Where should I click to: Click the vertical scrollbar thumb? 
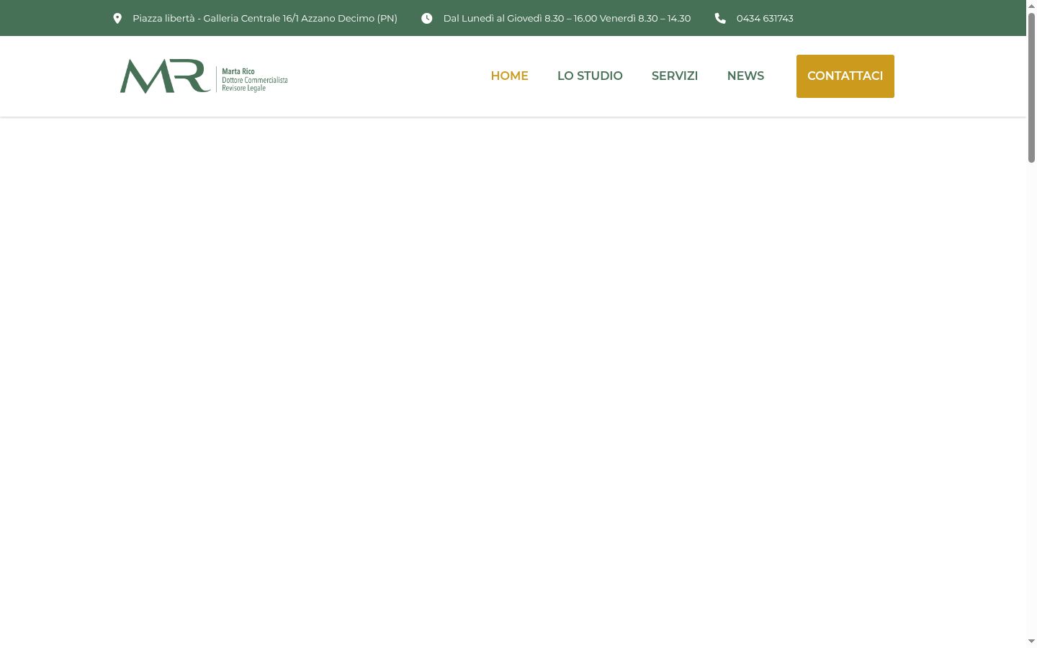pyautogui.click(x=1031, y=87)
